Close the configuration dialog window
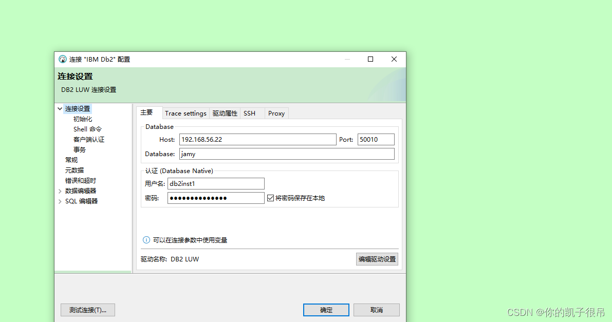 [394, 59]
